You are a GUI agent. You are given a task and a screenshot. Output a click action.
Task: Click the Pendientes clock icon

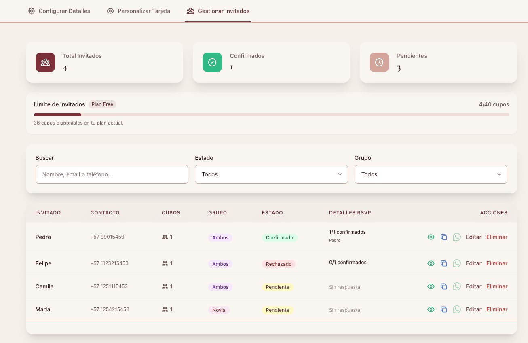coord(379,62)
